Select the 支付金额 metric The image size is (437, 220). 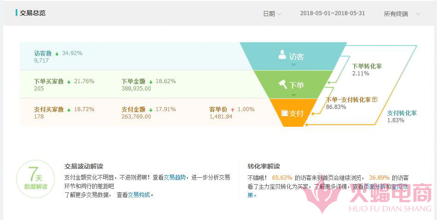(134, 109)
